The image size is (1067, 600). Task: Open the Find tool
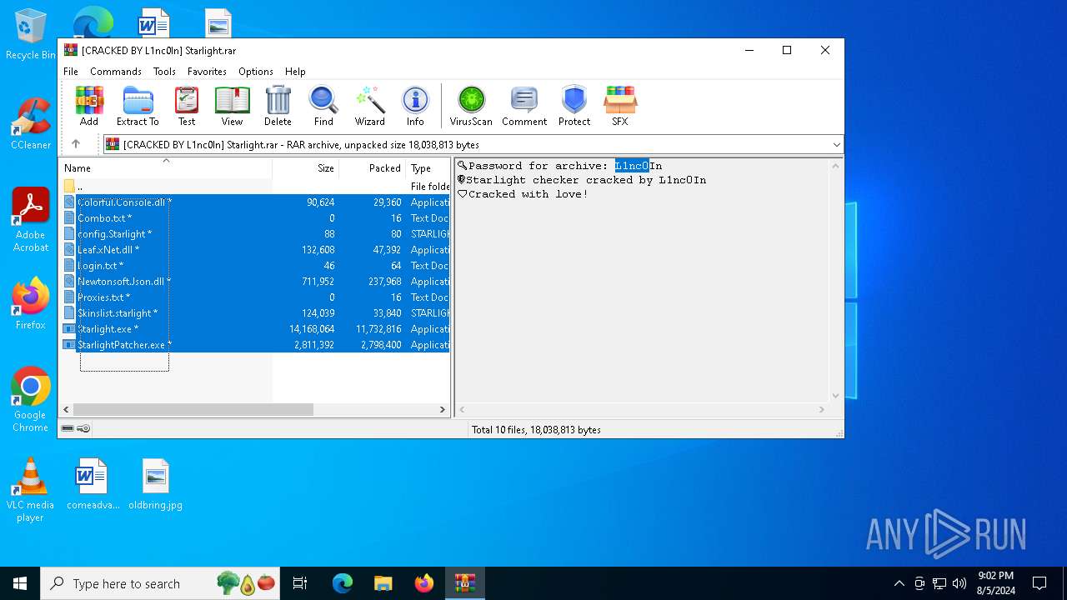click(x=323, y=106)
